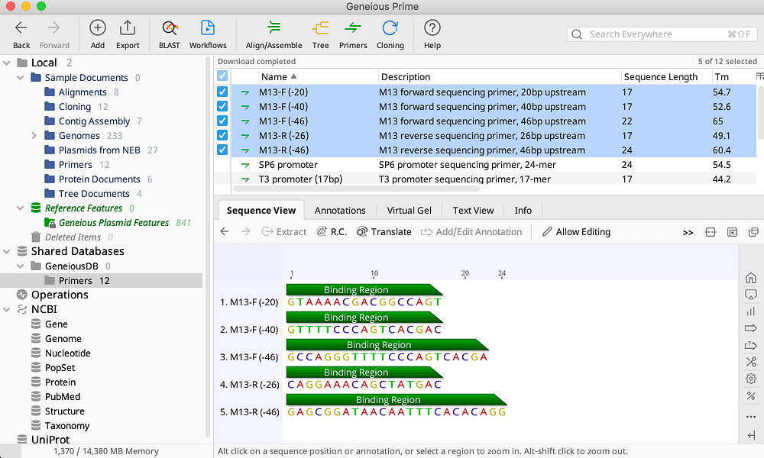764x458 pixels.
Task: Open the Primers design tool
Action: point(353,34)
